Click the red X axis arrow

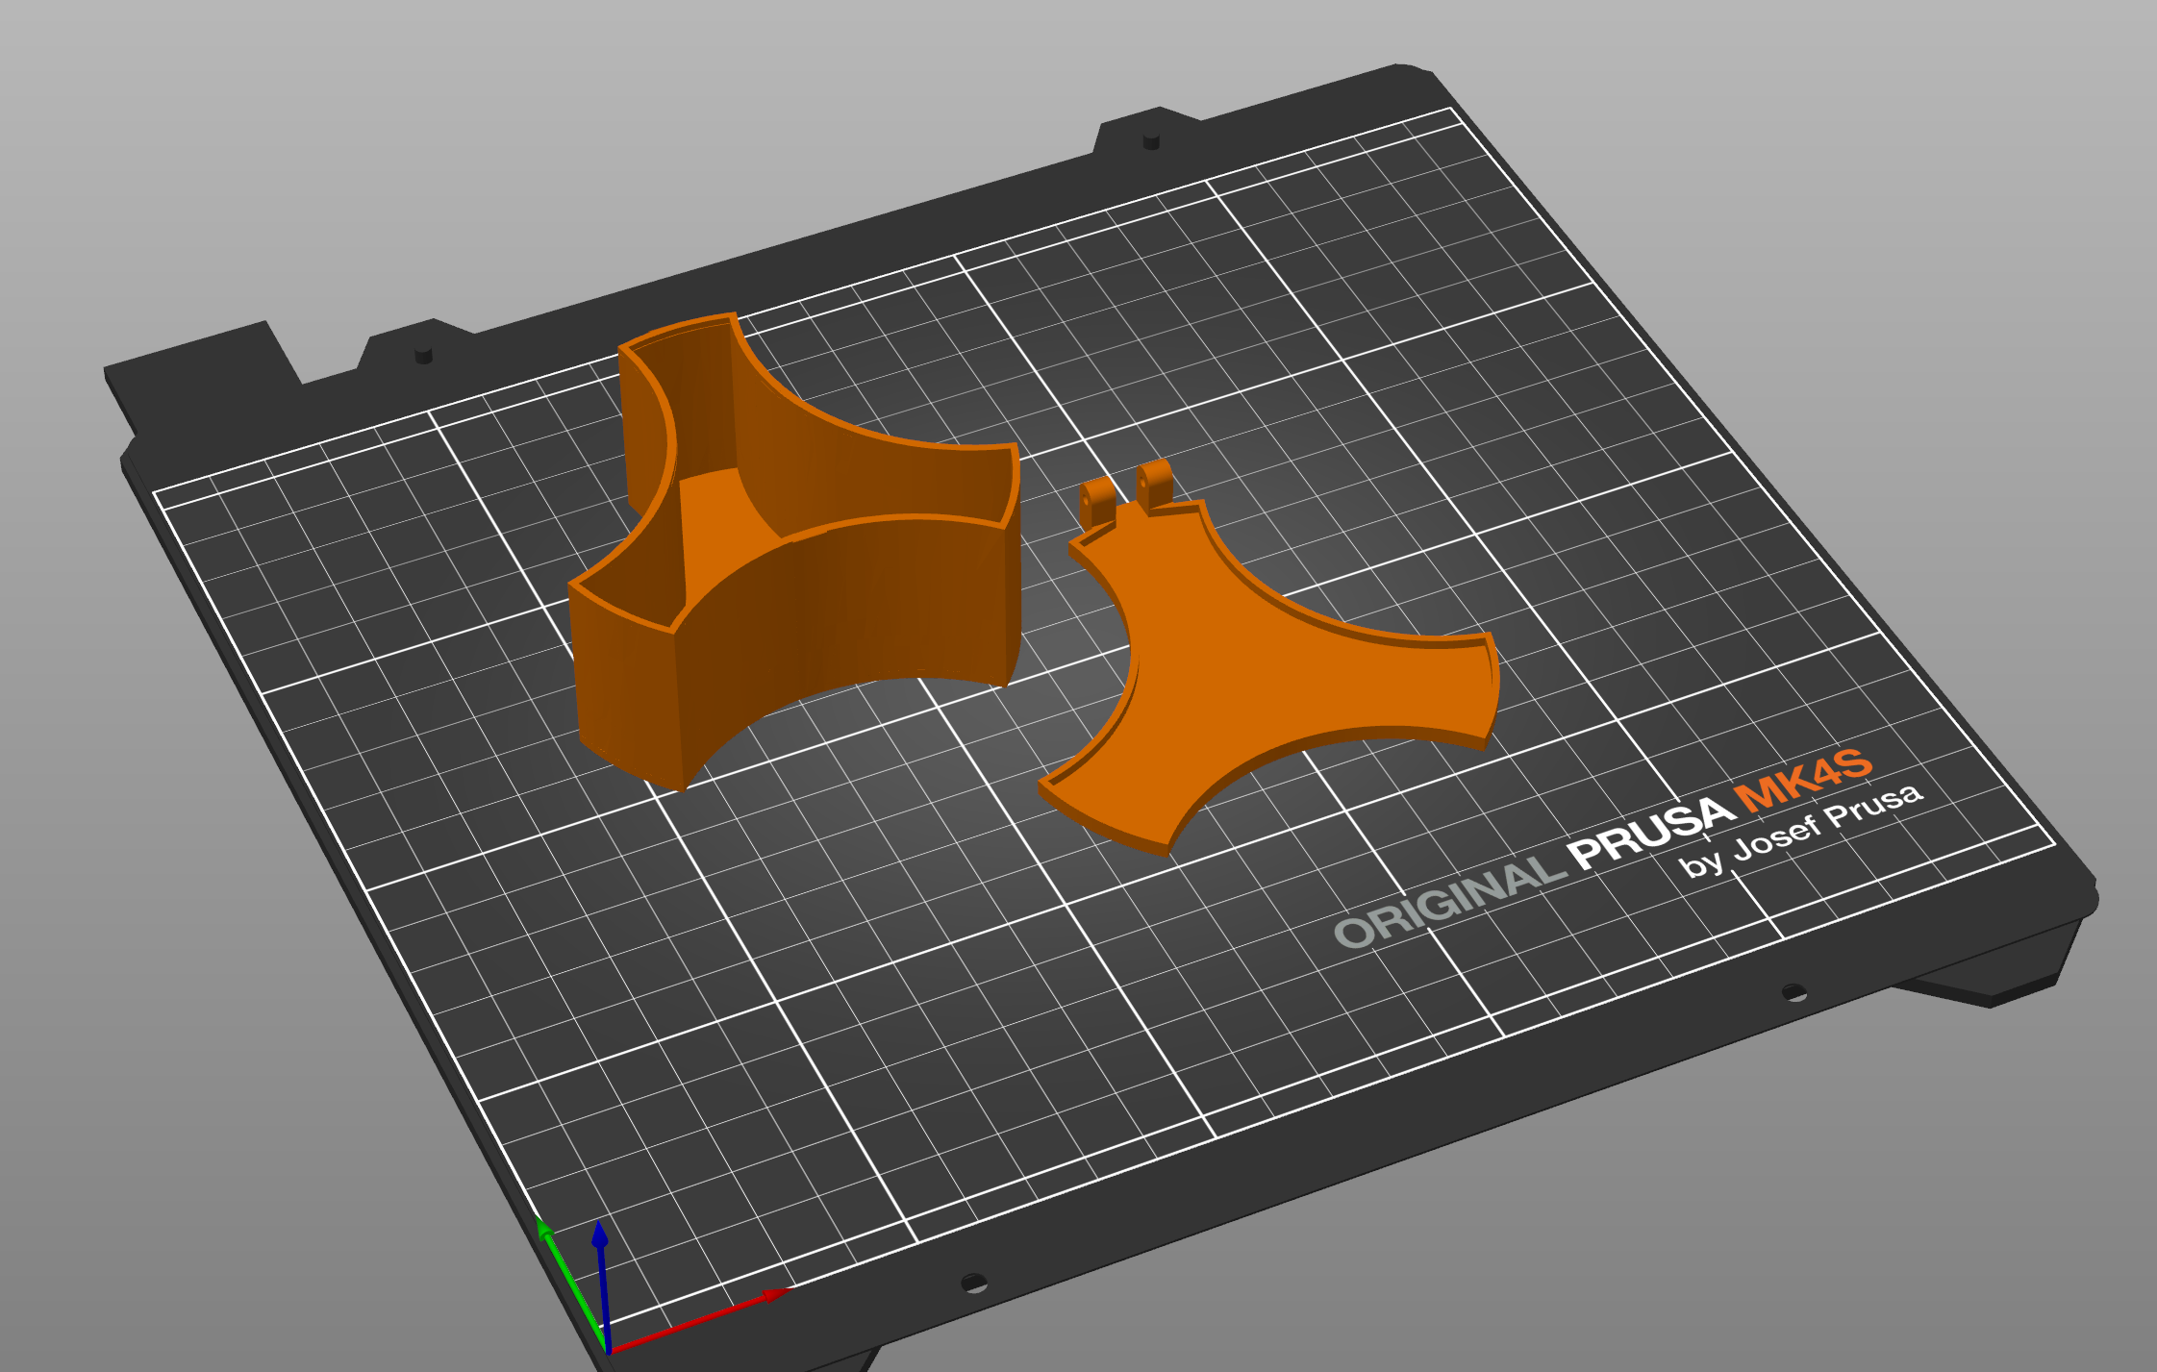tap(701, 1321)
